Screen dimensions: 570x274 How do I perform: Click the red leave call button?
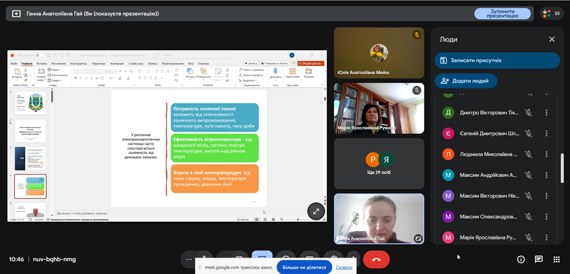click(x=376, y=259)
